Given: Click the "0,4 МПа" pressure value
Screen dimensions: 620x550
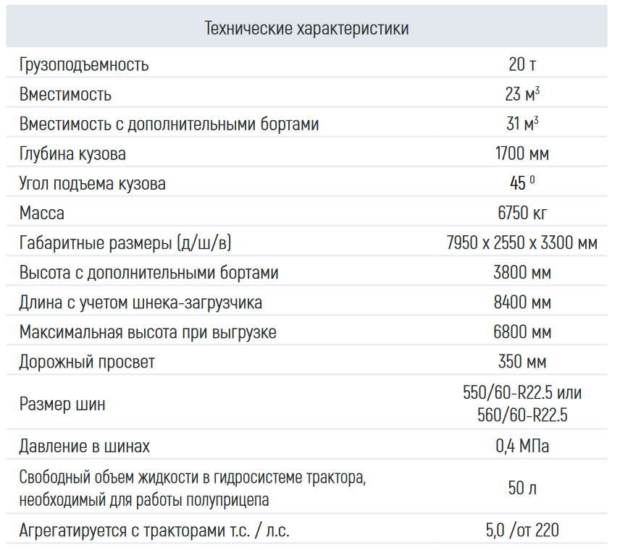Looking at the screenshot, I should point(522,446).
